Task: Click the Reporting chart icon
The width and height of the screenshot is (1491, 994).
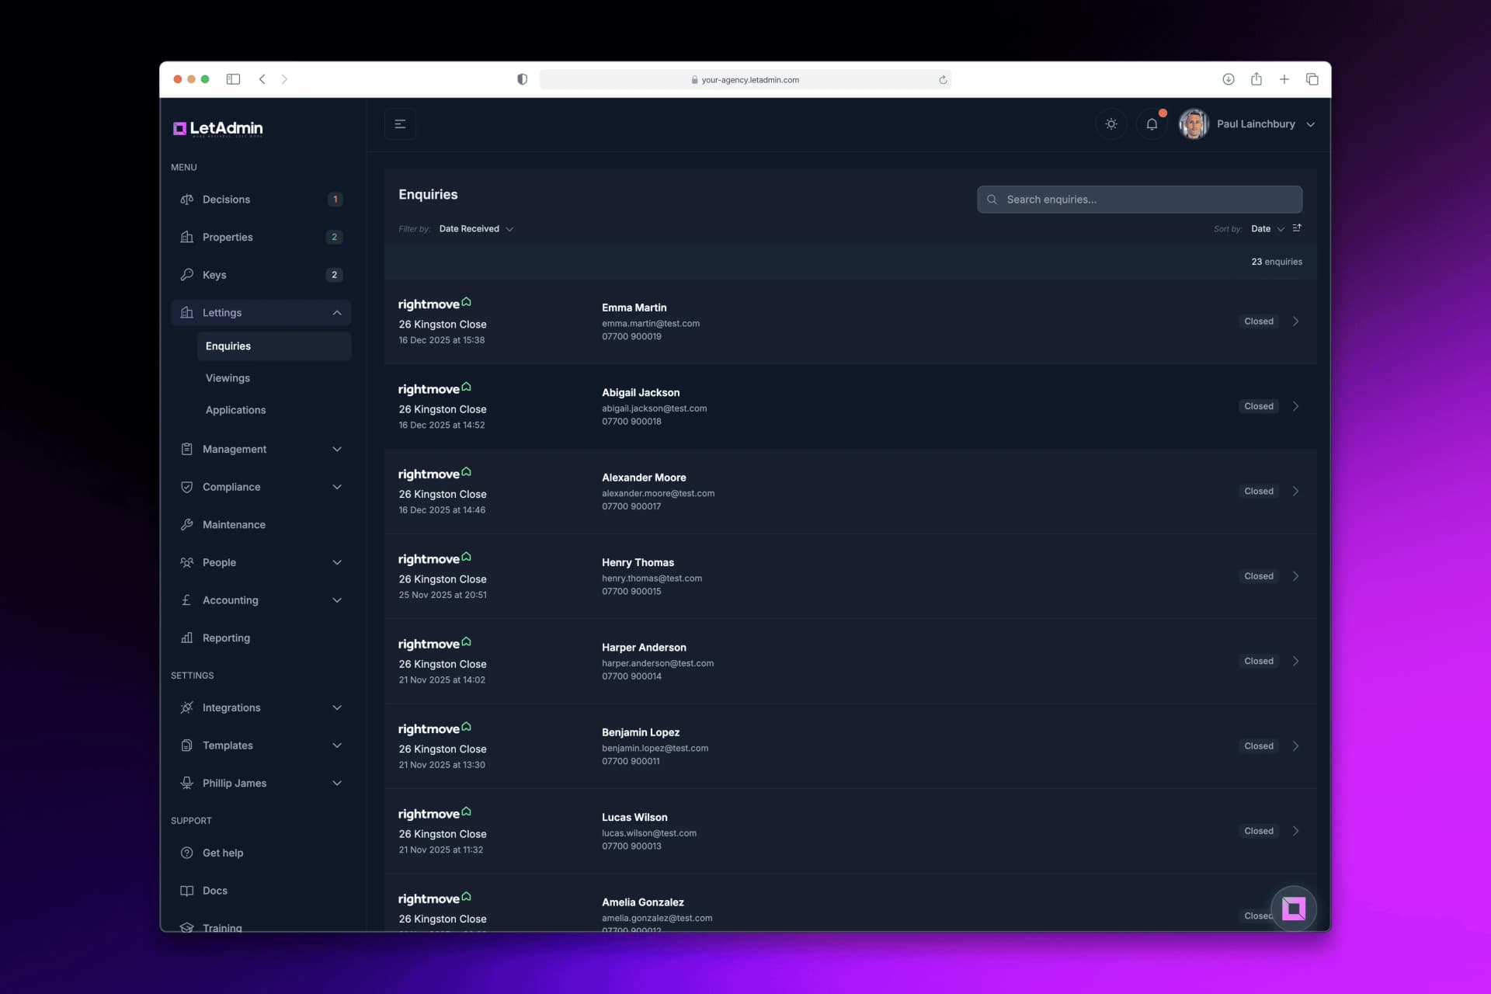Action: click(187, 637)
